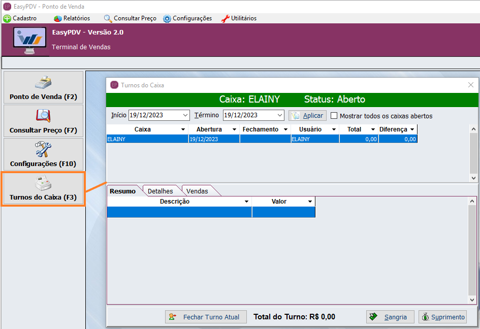Screen dimensions: 480x329
Task: Expand the Término date dropdown
Action: click(279, 115)
